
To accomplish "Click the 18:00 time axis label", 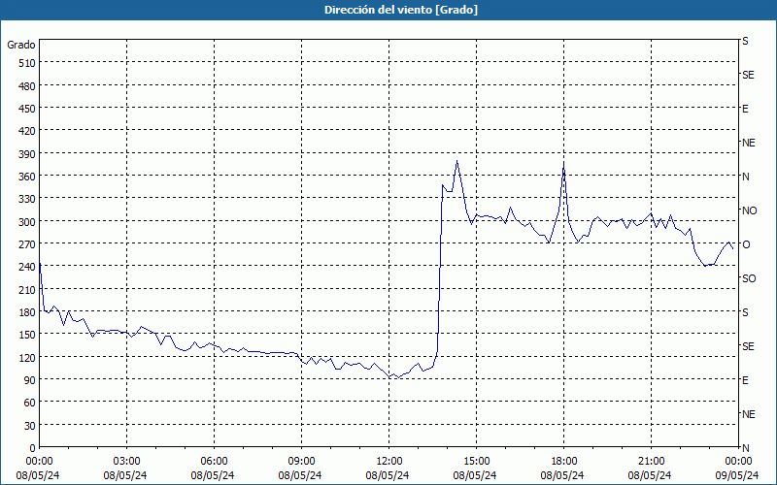I will (x=564, y=461).
